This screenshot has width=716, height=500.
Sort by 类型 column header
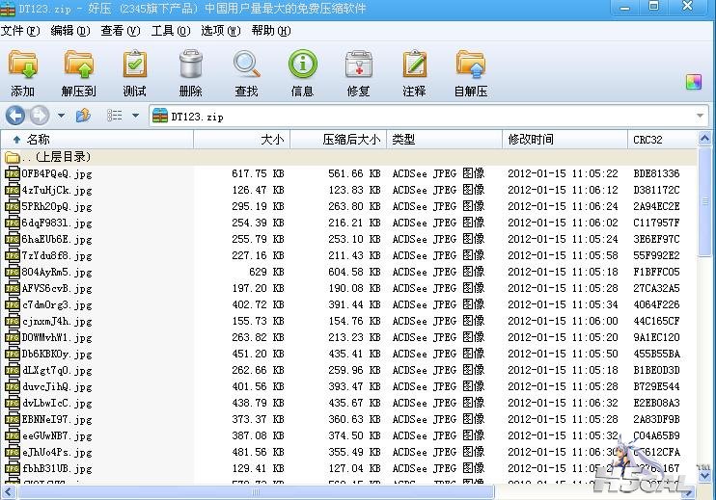click(444, 140)
